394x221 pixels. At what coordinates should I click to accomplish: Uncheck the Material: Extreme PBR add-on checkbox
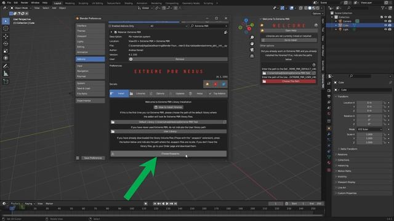pyautogui.click(x=116, y=32)
